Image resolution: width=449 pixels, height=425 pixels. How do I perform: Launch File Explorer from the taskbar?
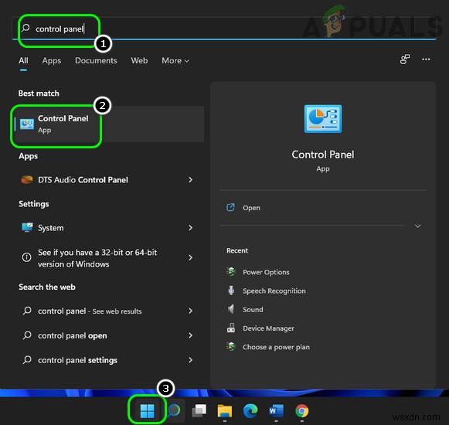click(x=224, y=410)
